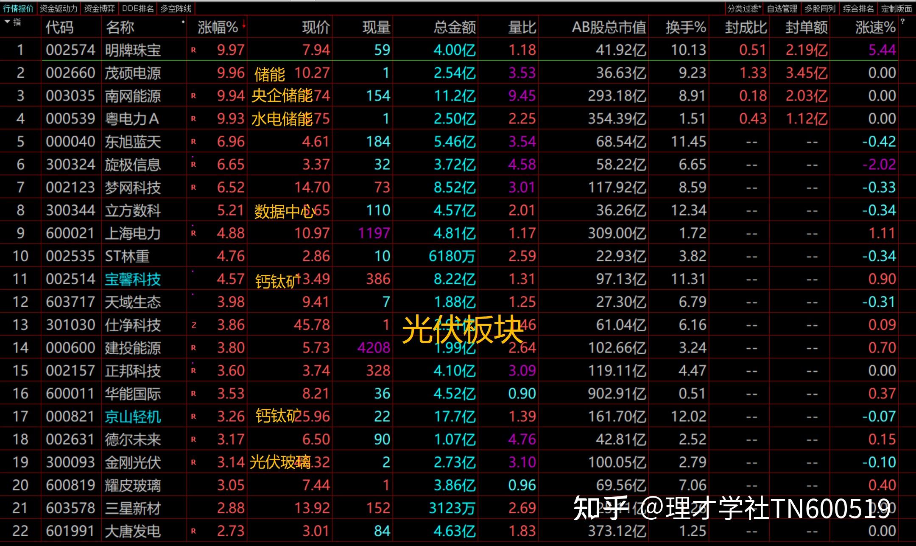The width and height of the screenshot is (916, 546).
Task: Sort by 涨幅% column header
Action: coord(218,28)
